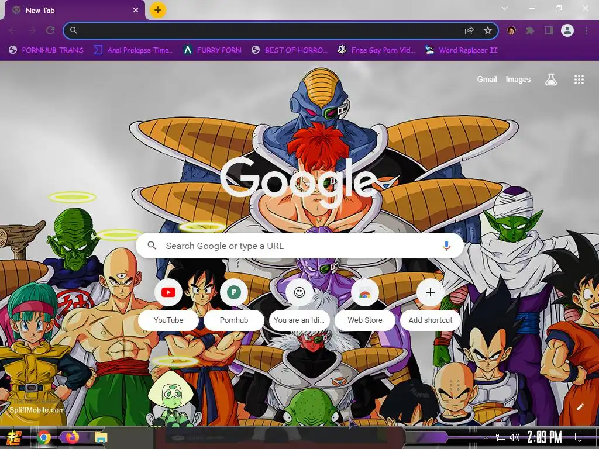Open the tab search chevron

(505, 8)
